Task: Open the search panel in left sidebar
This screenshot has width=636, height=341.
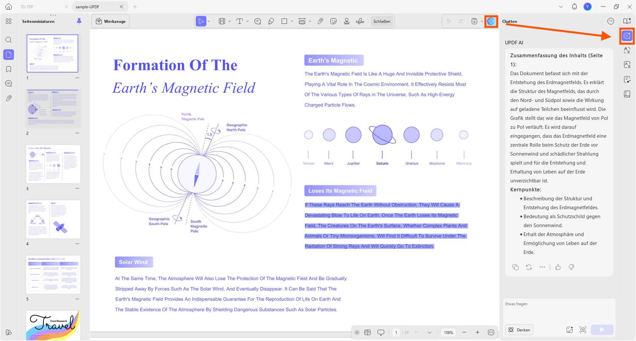Action: click(9, 40)
